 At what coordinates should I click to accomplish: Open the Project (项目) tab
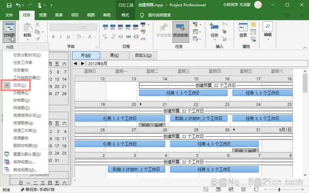[75, 15]
